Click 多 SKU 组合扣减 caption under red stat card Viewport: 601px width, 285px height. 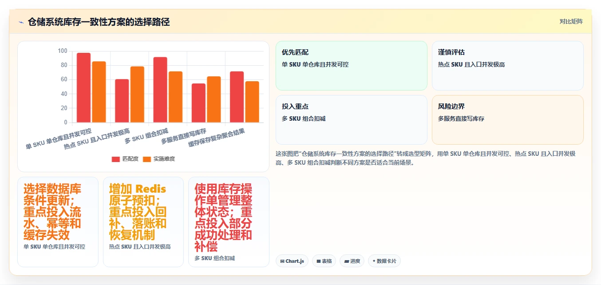point(215,258)
